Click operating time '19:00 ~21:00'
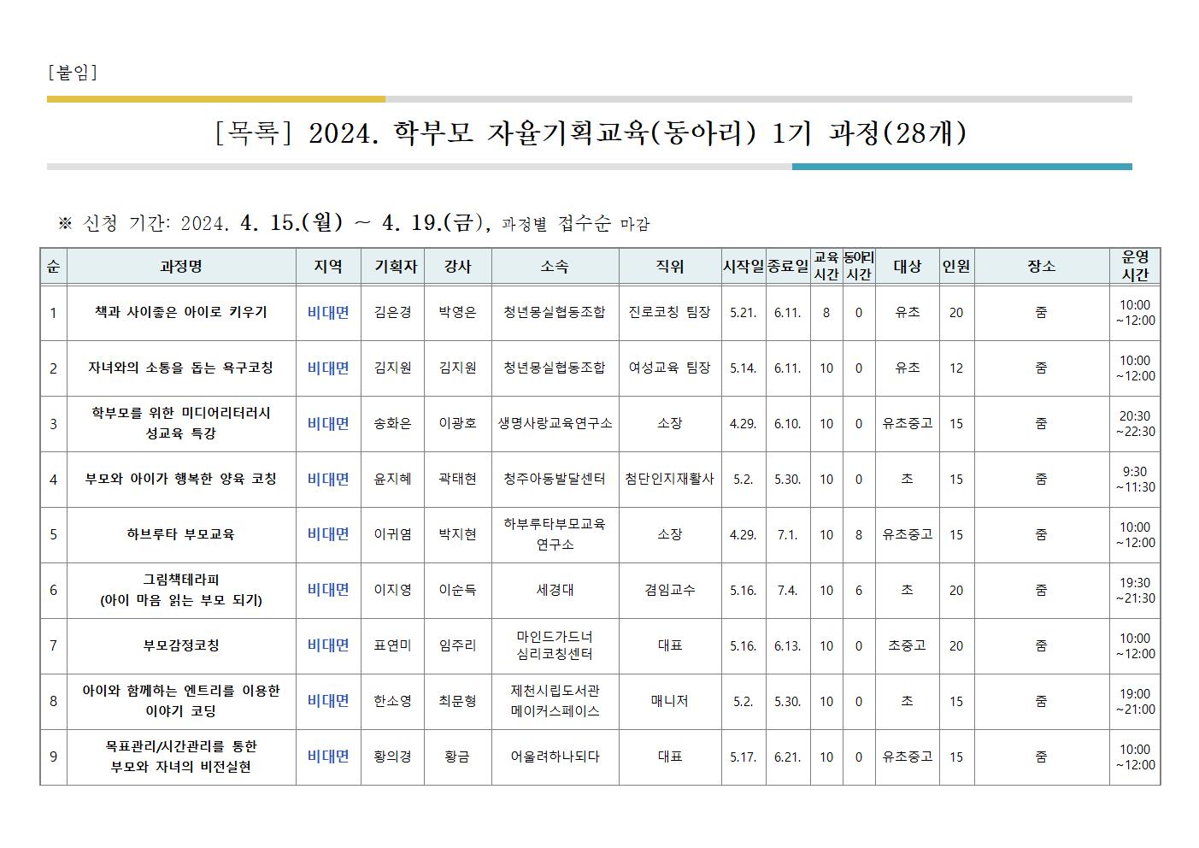This screenshot has height=848, width=1199. [x=1135, y=702]
